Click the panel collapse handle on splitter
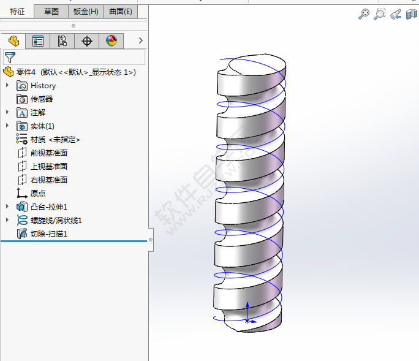 (x=151, y=240)
